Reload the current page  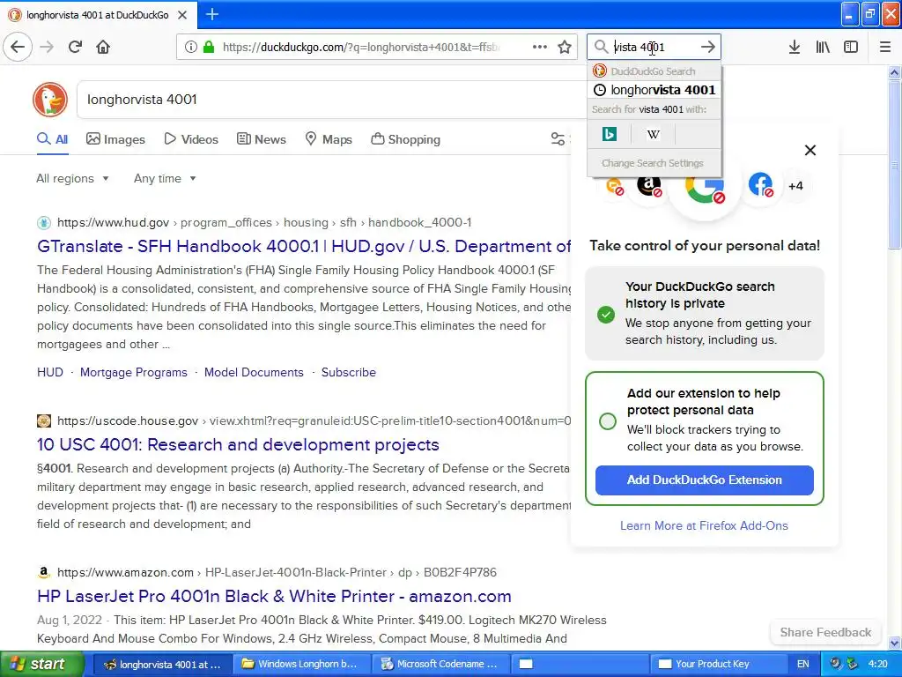point(75,47)
